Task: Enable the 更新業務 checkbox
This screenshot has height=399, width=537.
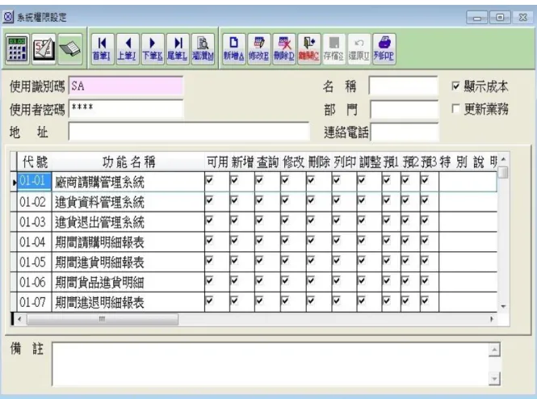Action: [455, 109]
